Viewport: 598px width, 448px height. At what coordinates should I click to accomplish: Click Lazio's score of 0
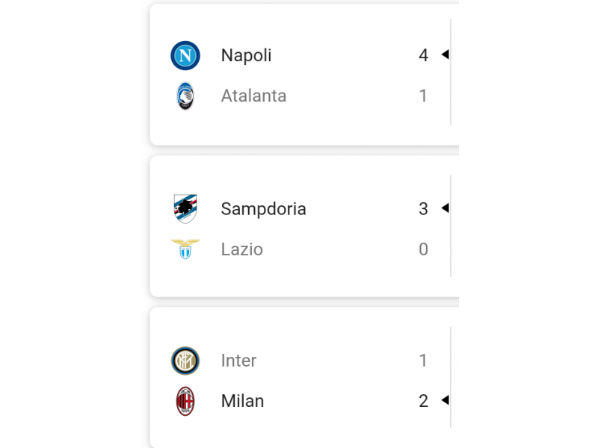[x=423, y=249]
